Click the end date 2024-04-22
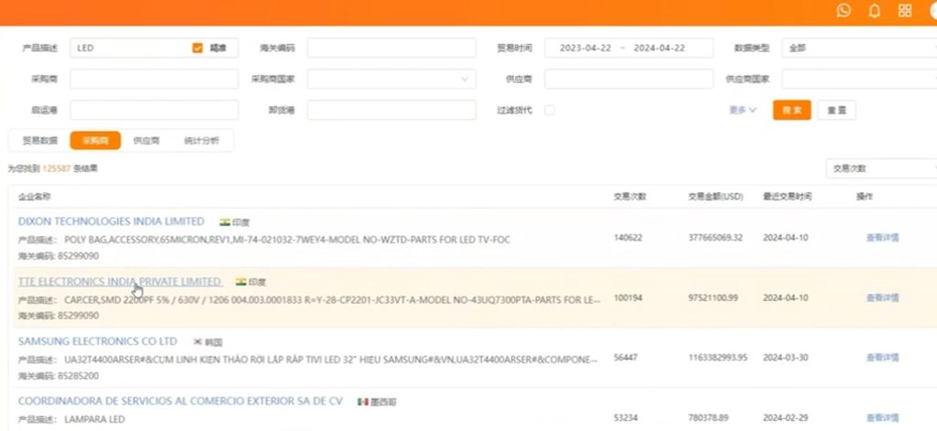The image size is (937, 431). pyautogui.click(x=659, y=48)
